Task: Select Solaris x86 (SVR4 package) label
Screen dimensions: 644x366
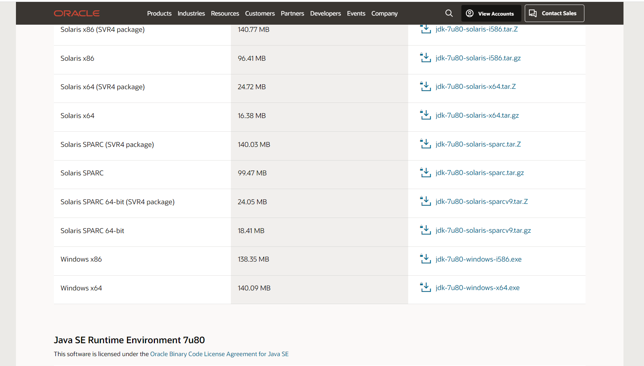Action: click(x=103, y=30)
